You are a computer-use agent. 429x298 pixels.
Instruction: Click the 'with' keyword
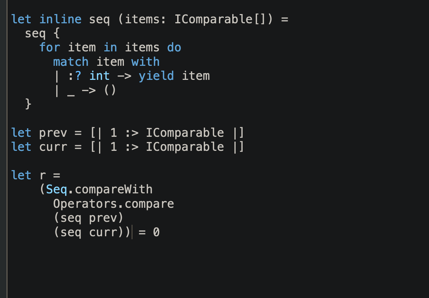[x=145, y=62]
